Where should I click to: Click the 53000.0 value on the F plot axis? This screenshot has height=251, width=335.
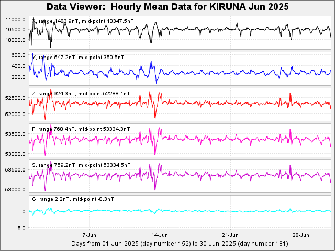coord(15,154)
